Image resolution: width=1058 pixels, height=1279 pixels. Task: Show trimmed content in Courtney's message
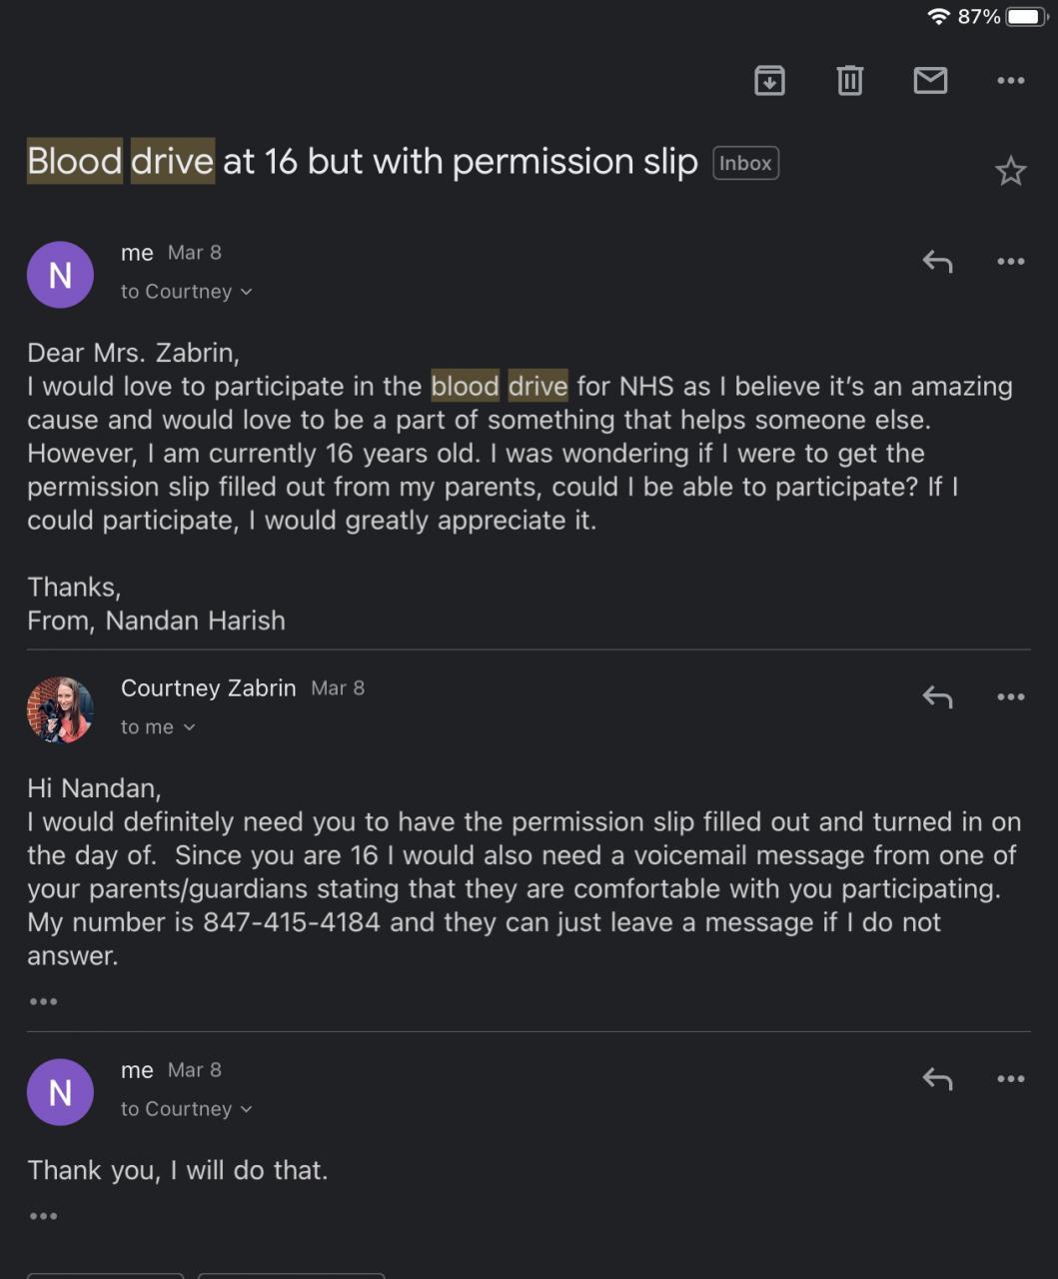[x=43, y=1001]
